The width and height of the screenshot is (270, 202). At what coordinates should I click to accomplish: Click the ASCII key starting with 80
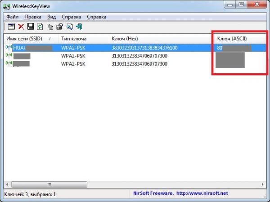click(x=234, y=48)
